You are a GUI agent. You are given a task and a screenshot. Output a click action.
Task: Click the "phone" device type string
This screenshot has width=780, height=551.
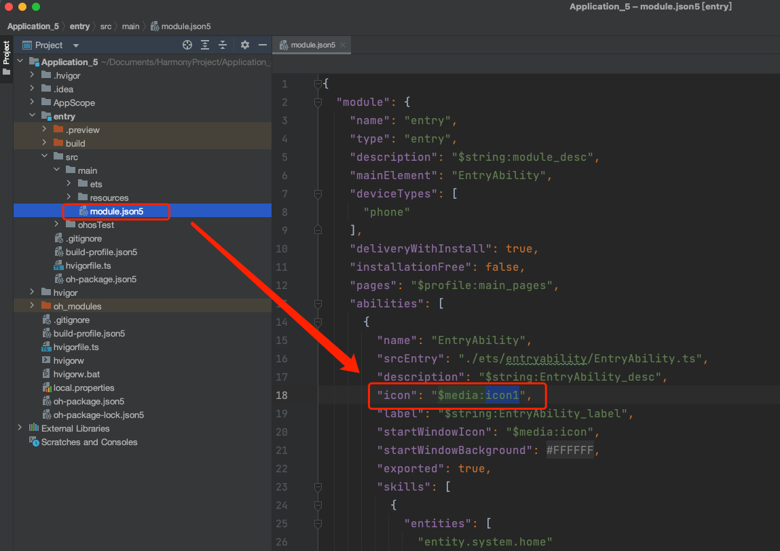[386, 212]
